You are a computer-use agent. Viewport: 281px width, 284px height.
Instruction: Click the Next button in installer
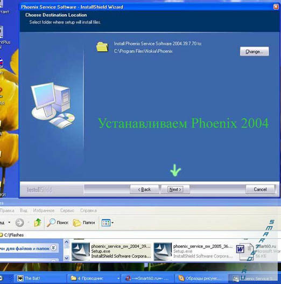point(175,189)
